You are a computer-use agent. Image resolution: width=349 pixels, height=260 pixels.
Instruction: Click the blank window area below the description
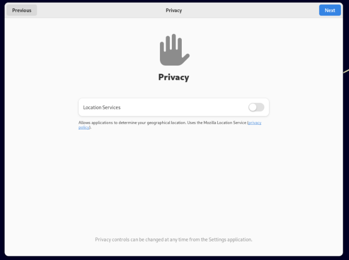174,182
